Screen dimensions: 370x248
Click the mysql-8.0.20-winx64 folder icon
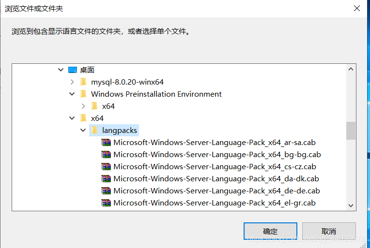pos(83,82)
